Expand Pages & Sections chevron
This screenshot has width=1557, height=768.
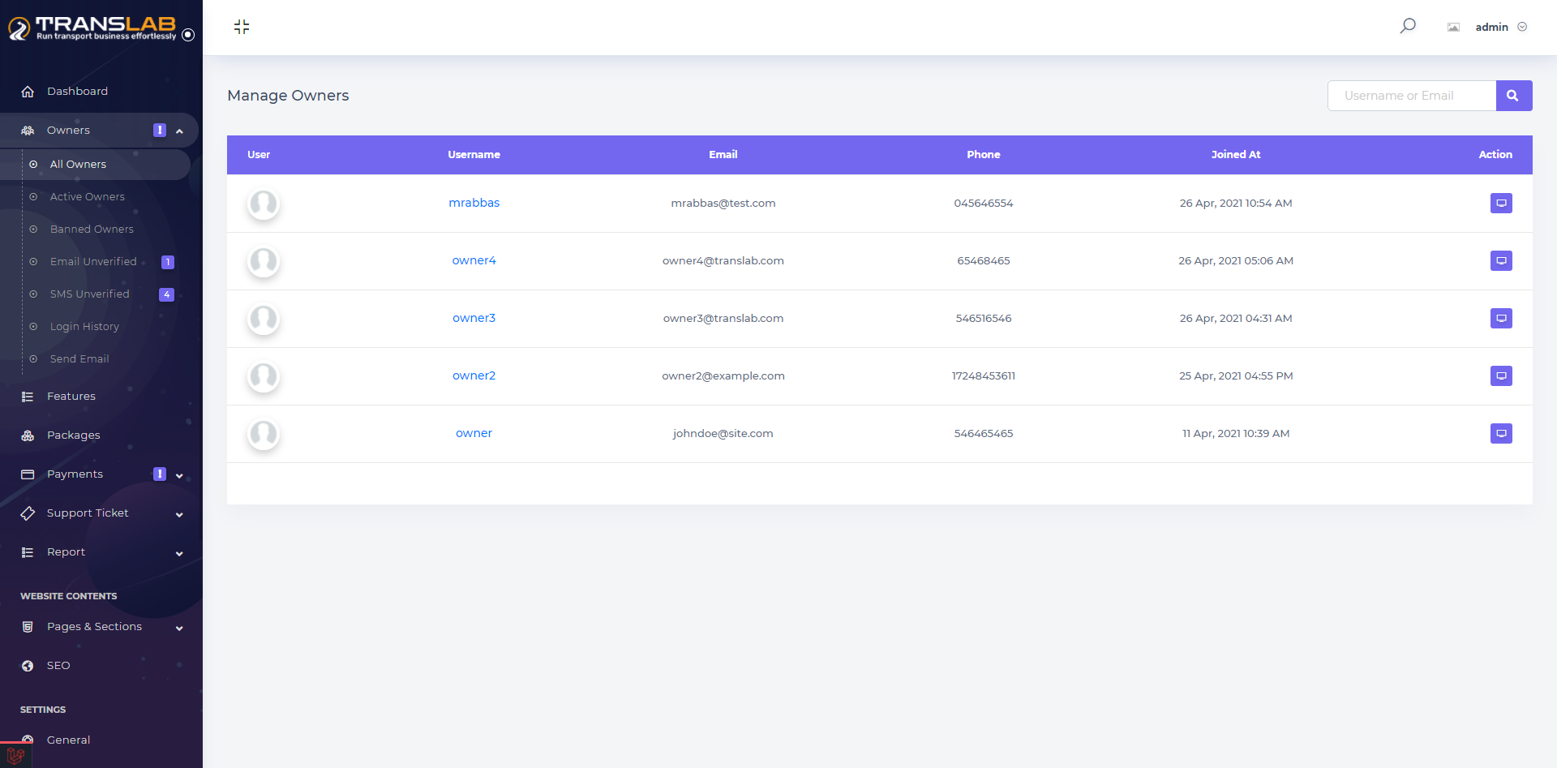[179, 628]
